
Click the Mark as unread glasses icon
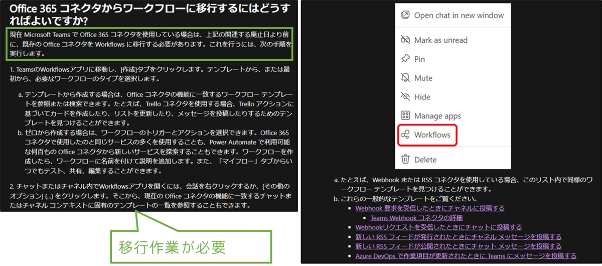(x=405, y=40)
